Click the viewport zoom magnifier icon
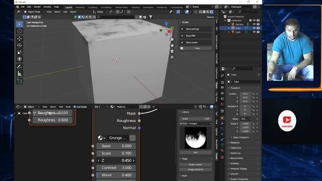 172,39
